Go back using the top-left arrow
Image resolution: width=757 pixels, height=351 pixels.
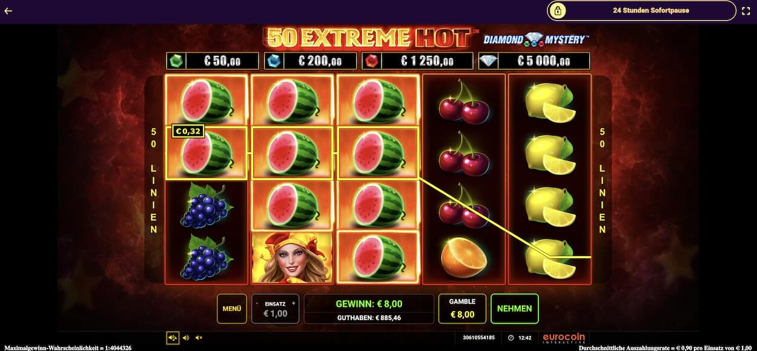click(8, 11)
